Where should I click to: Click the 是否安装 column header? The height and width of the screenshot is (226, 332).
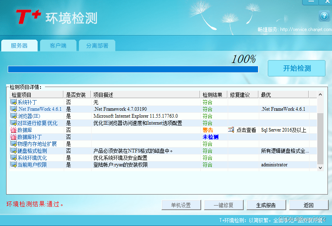(77, 95)
